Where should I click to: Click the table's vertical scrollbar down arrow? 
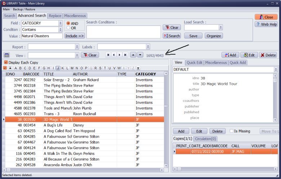pyautogui.click(x=166, y=166)
